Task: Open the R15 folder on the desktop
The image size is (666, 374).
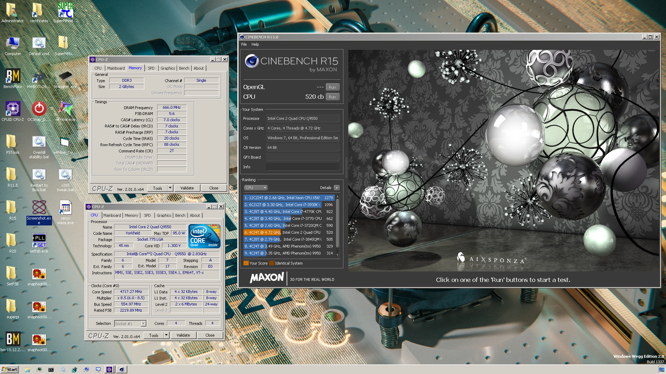Action: pyautogui.click(x=12, y=210)
